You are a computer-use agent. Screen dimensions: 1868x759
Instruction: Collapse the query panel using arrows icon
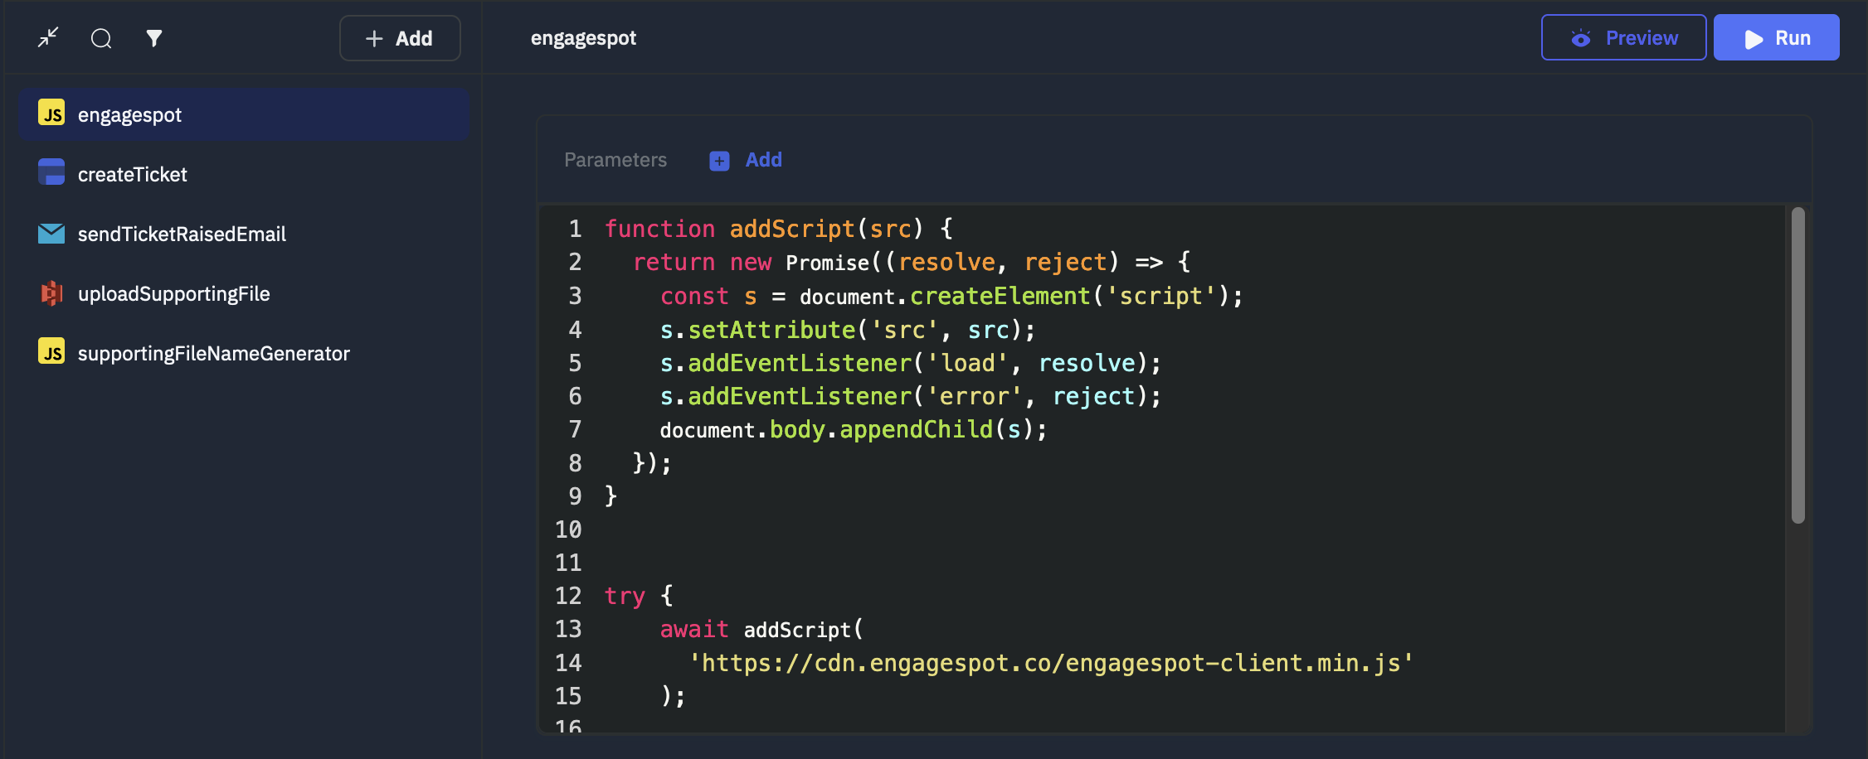(48, 37)
